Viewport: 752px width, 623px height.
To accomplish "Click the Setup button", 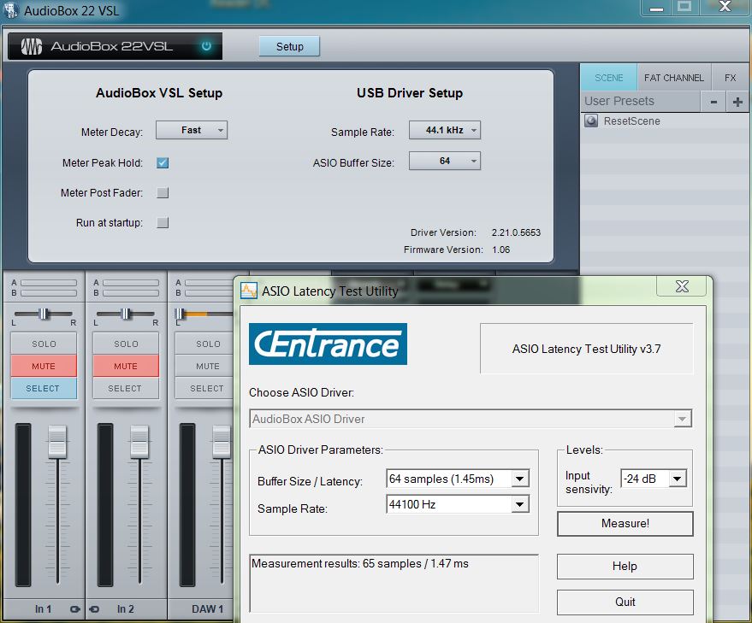I will tap(290, 46).
